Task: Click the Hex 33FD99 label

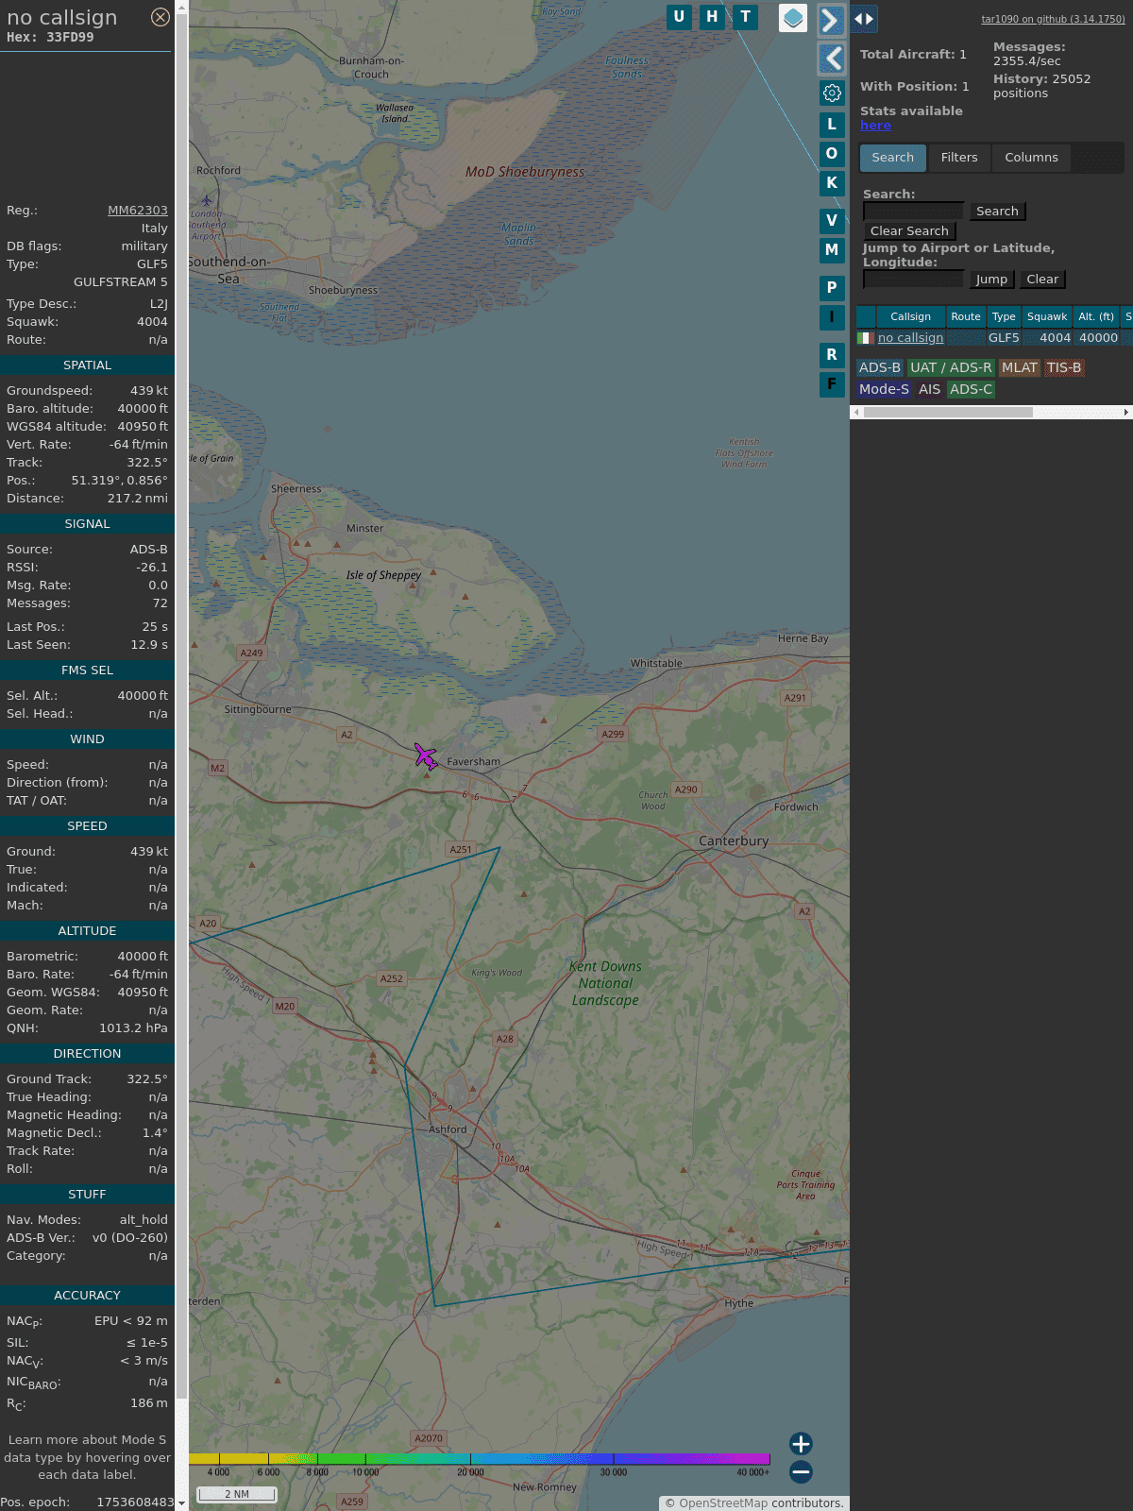Action: (50, 38)
